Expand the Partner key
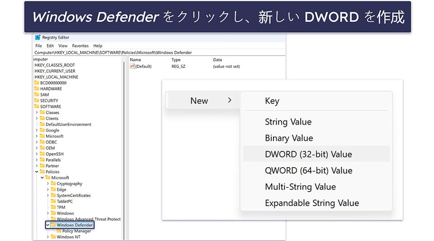The image size is (434, 241). [37, 166]
